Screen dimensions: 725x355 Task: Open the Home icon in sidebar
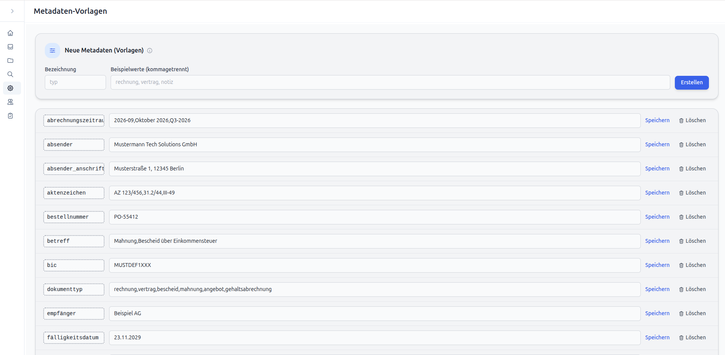coord(10,33)
